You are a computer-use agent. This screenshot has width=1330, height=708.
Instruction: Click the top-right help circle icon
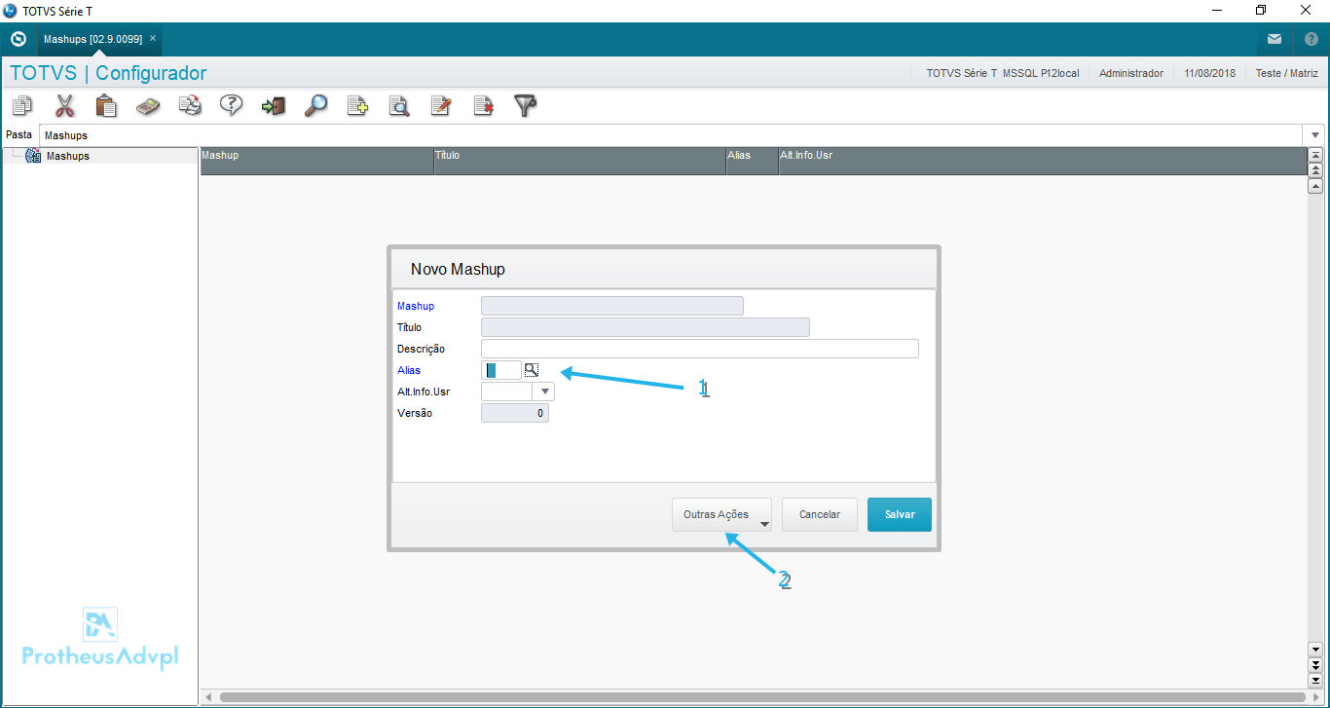pyautogui.click(x=1311, y=39)
